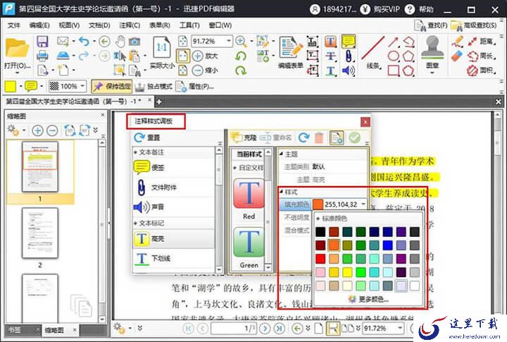Pick the bright red color swatch
The width and height of the screenshot is (507, 342).
320,259
